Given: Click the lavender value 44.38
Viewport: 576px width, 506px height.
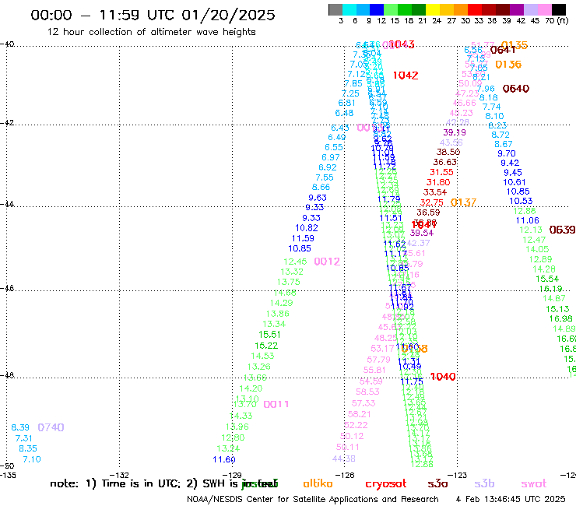Looking at the screenshot, I should click(x=343, y=459).
